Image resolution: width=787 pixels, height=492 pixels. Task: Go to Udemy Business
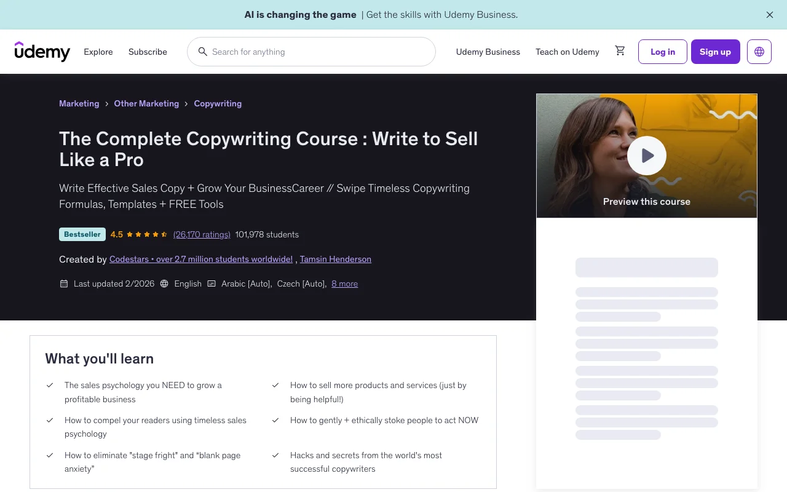point(488,52)
